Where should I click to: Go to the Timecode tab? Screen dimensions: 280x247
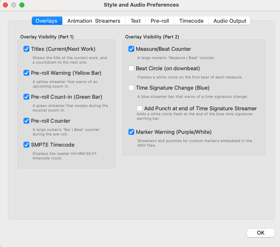click(191, 21)
